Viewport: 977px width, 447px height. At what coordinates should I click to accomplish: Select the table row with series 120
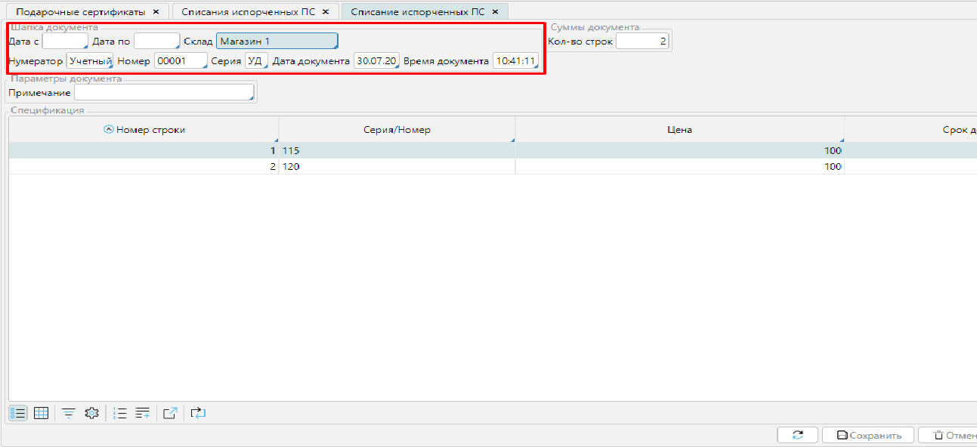tap(396, 167)
